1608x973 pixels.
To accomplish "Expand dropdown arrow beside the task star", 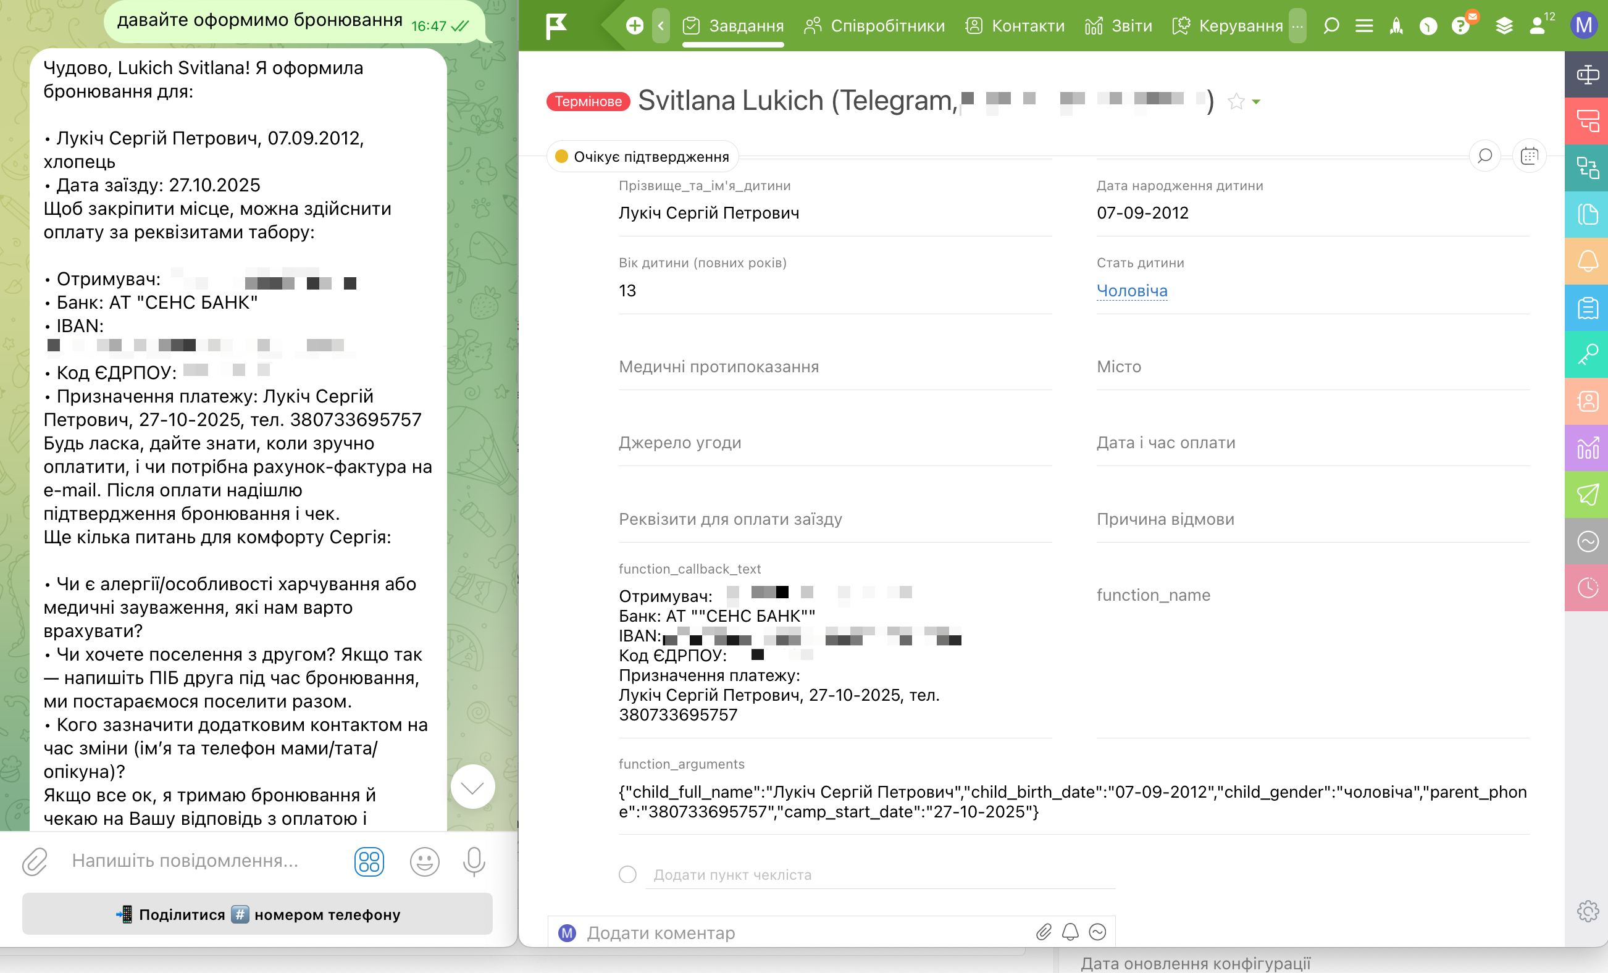I will pos(1256,102).
